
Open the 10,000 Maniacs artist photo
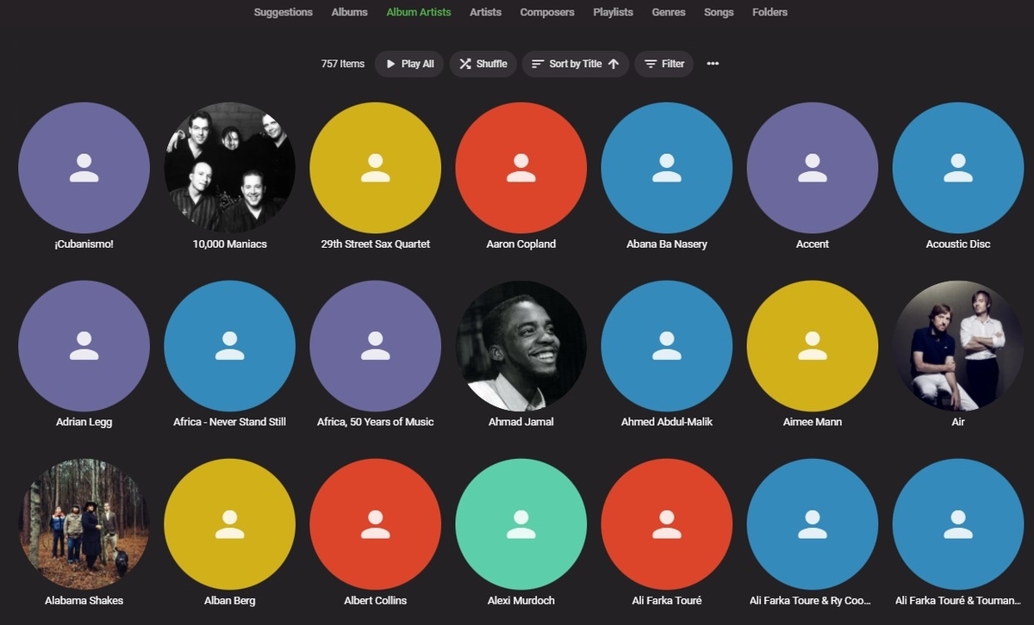click(230, 168)
